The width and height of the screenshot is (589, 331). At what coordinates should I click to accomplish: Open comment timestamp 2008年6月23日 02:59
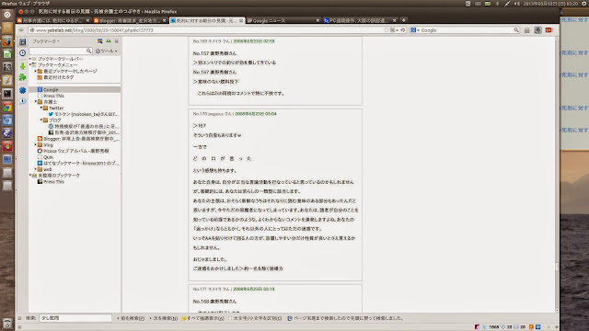click(254, 41)
